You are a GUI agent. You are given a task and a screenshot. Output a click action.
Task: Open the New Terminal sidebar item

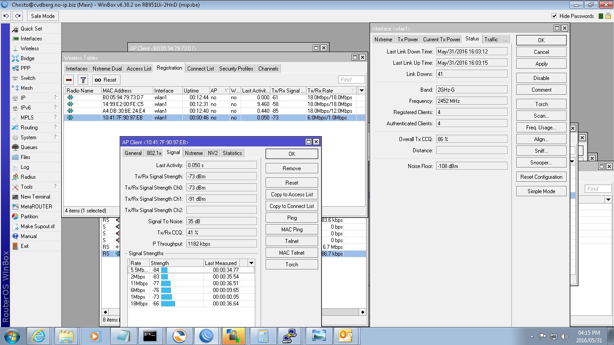(35, 197)
